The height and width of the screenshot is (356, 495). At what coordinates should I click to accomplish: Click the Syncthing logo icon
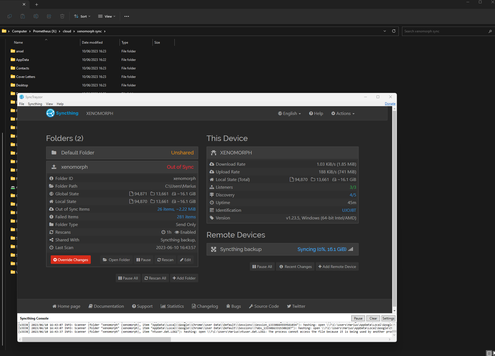[x=50, y=113]
